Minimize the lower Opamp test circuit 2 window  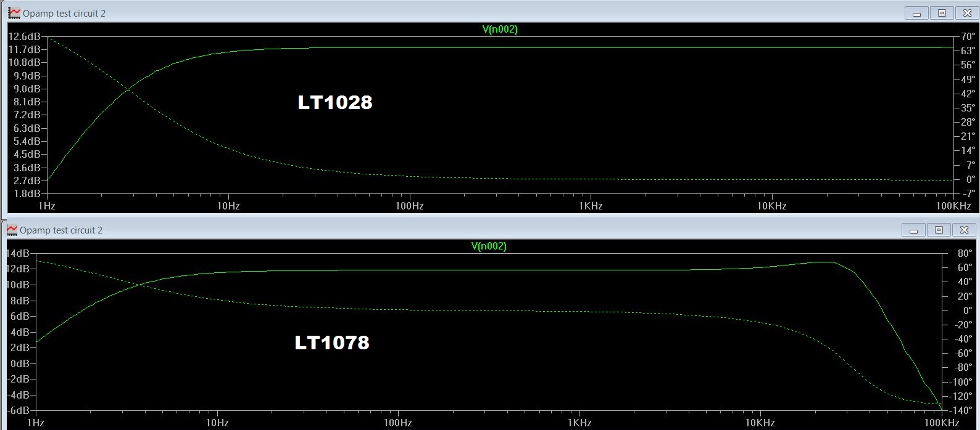coord(913,230)
